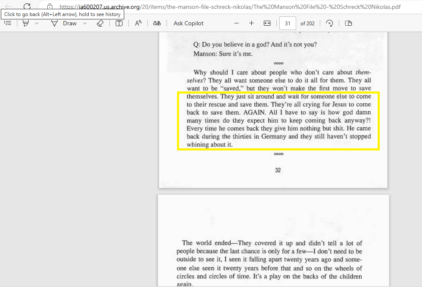The height and width of the screenshot is (287, 422).
Task: Select the highlighter tool
Action: (26, 23)
